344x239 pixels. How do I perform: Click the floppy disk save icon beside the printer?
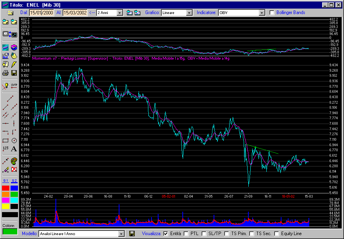point(14,73)
